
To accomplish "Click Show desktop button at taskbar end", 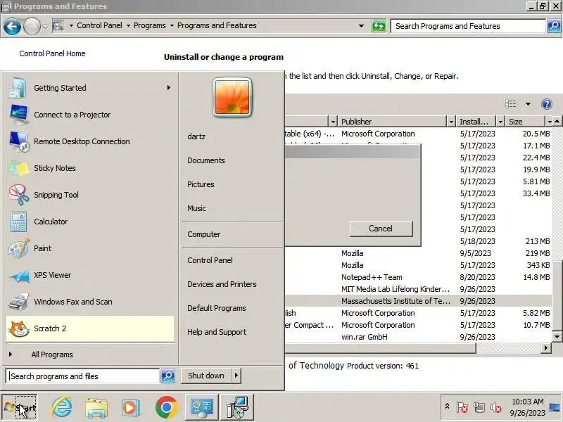I will [x=555, y=407].
